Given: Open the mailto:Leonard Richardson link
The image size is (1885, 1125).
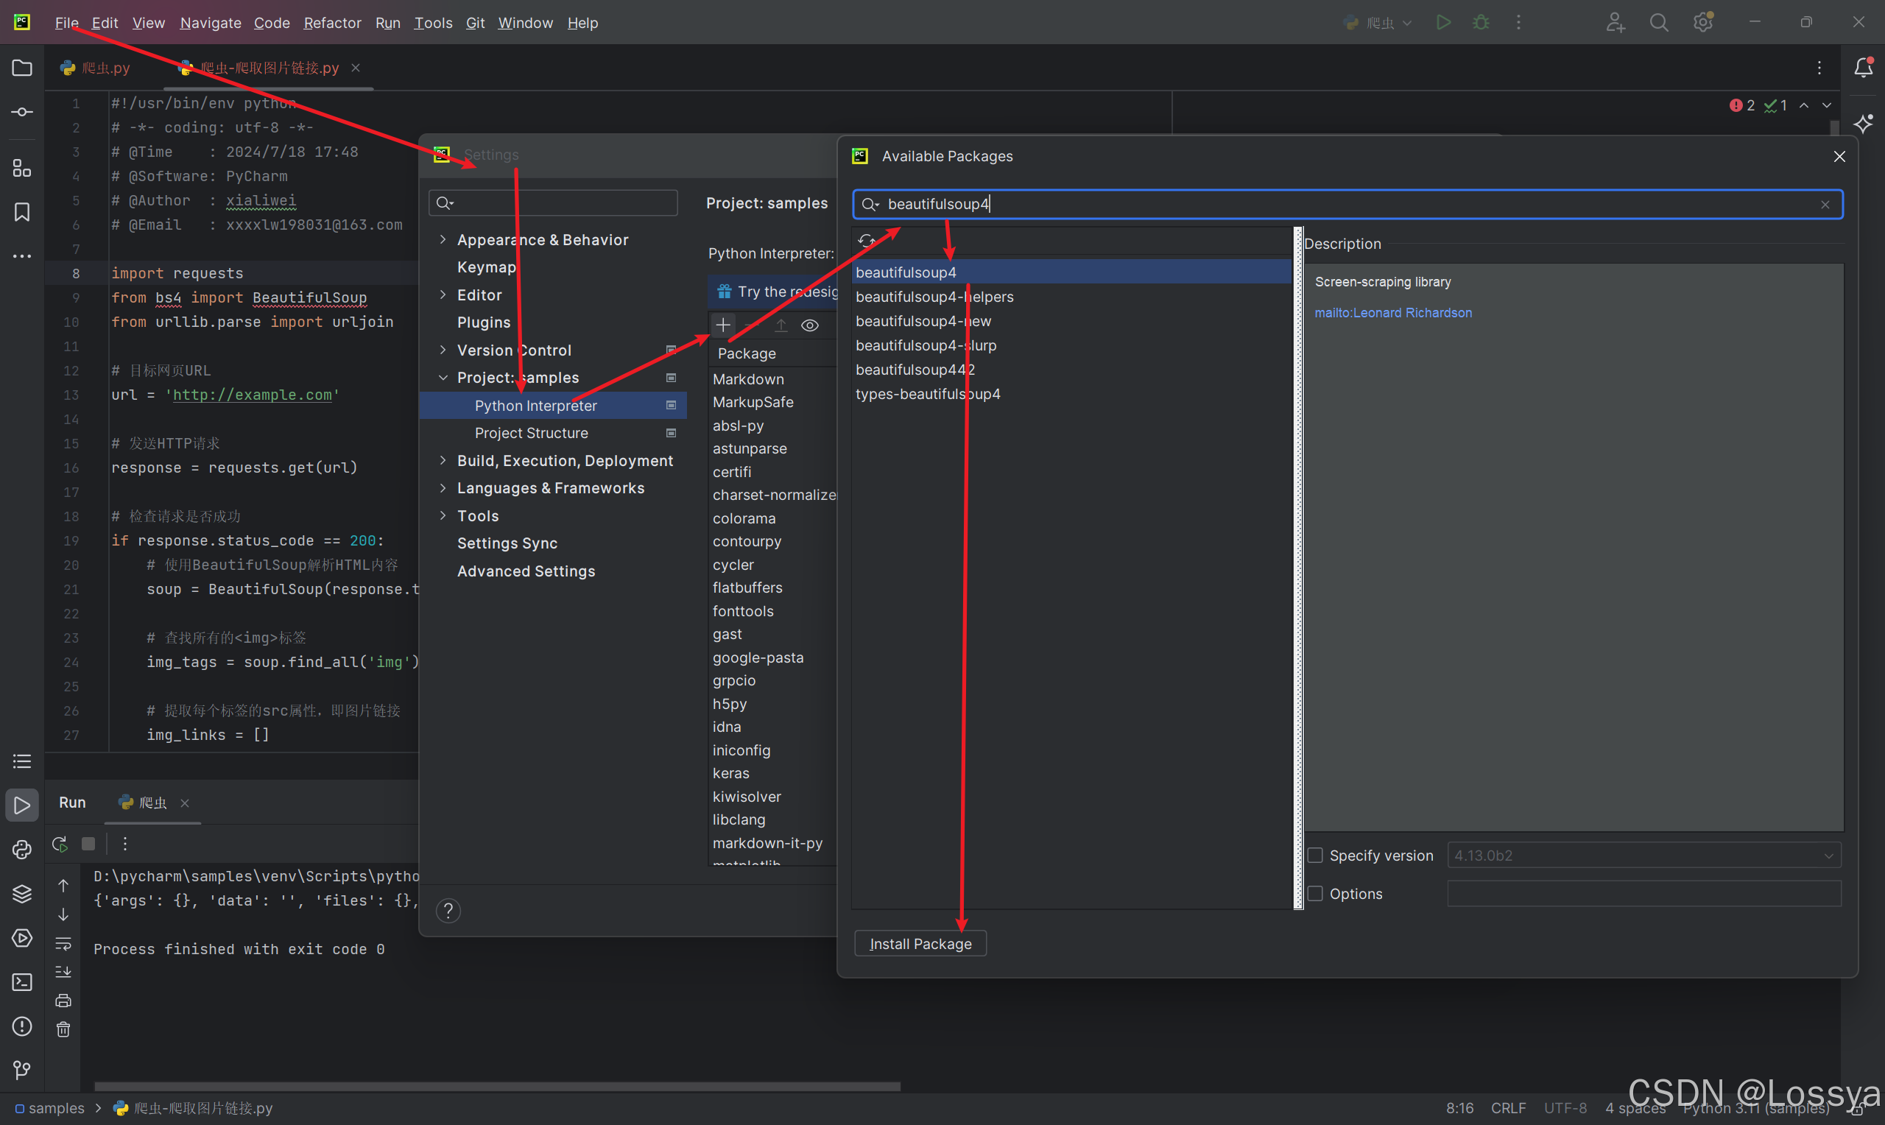Looking at the screenshot, I should click(1393, 312).
